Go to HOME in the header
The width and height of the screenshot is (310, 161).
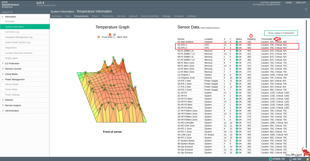(x=288, y=3)
